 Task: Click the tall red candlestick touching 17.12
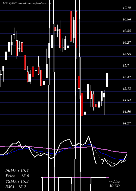(x=71, y=26)
